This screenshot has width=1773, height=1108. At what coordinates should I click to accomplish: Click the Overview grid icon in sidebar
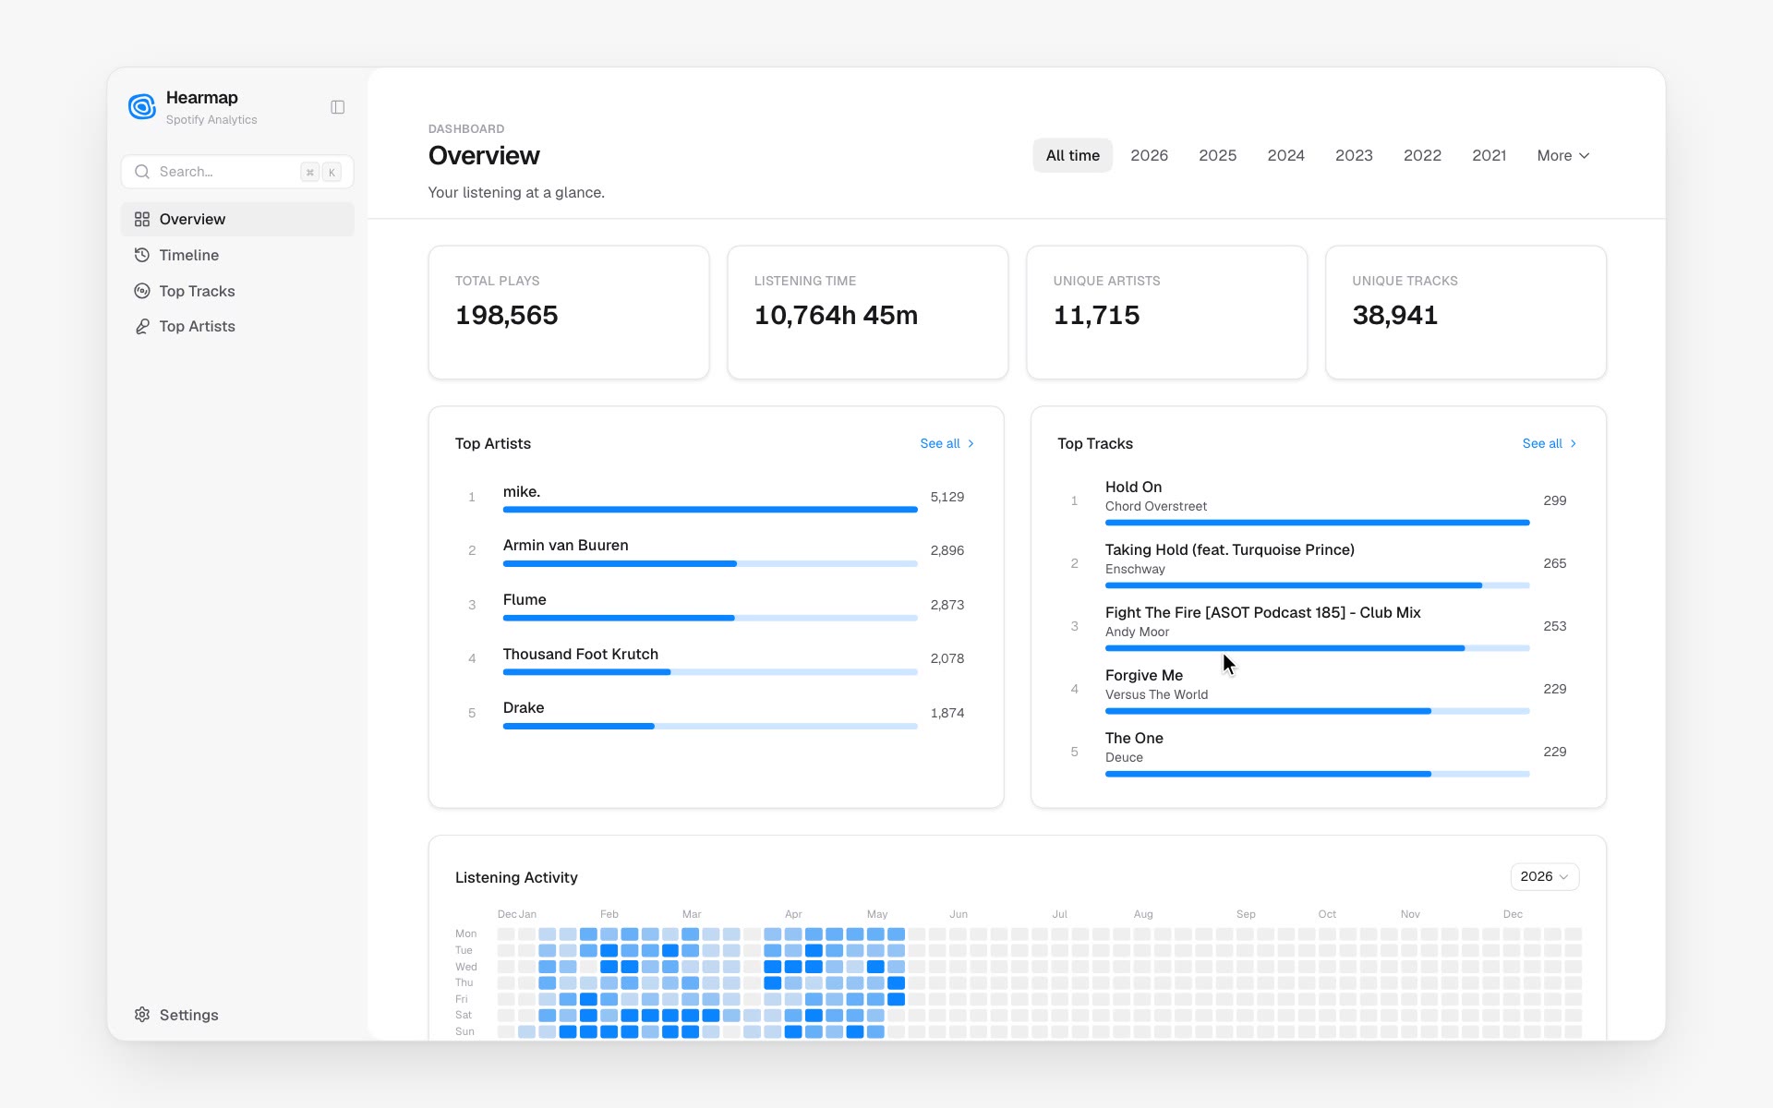(x=142, y=220)
